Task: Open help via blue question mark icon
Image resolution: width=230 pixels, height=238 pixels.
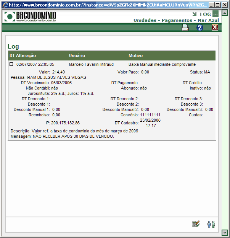Action: pyautogui.click(x=200, y=28)
